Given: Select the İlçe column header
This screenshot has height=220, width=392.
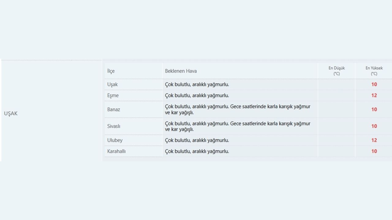Looking at the screenshot, I should tap(111, 71).
